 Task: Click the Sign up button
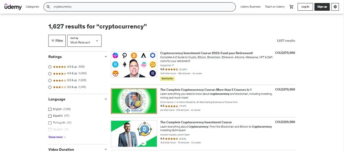(322, 7)
